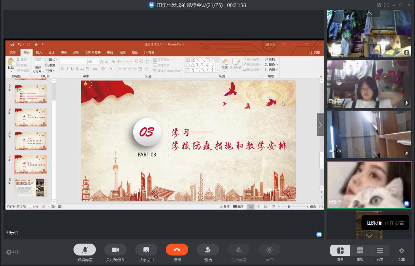Click the microphone icon to unmute (取消静音)
The height and width of the screenshot is (266, 415).
[85, 250]
